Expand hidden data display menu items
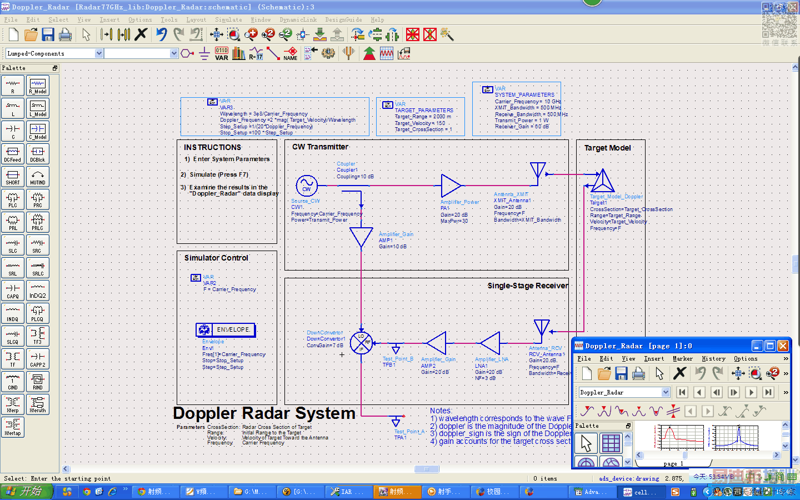The image size is (800, 500). (786, 358)
